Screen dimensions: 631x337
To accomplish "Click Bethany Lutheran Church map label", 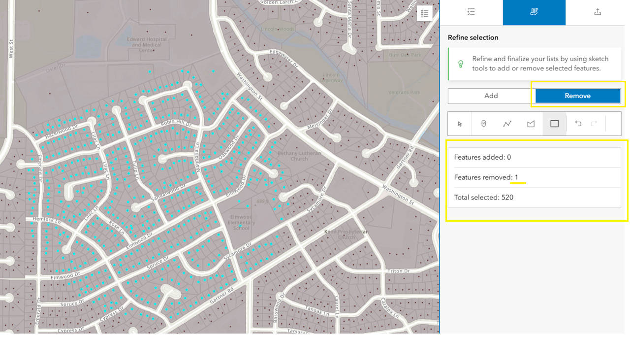I will (299, 156).
